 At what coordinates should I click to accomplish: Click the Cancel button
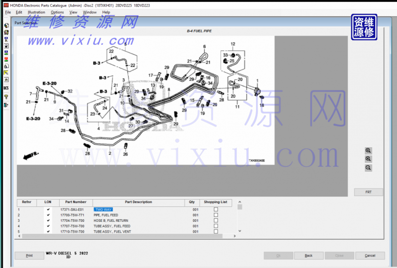click(x=370, y=255)
